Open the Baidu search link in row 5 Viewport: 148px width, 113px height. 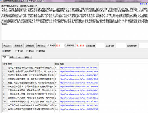point(79,83)
